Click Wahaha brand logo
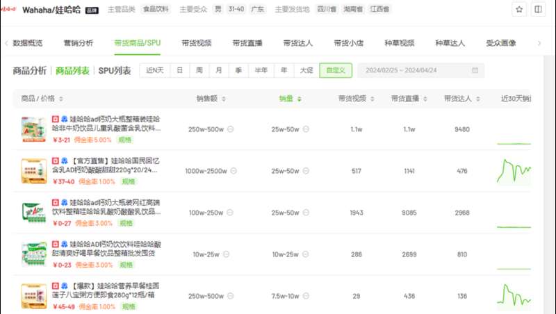556x314 pixels. [x=8, y=9]
